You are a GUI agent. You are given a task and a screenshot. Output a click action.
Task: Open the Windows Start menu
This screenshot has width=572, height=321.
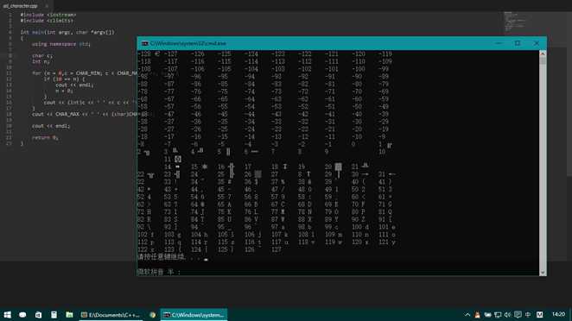(7, 314)
